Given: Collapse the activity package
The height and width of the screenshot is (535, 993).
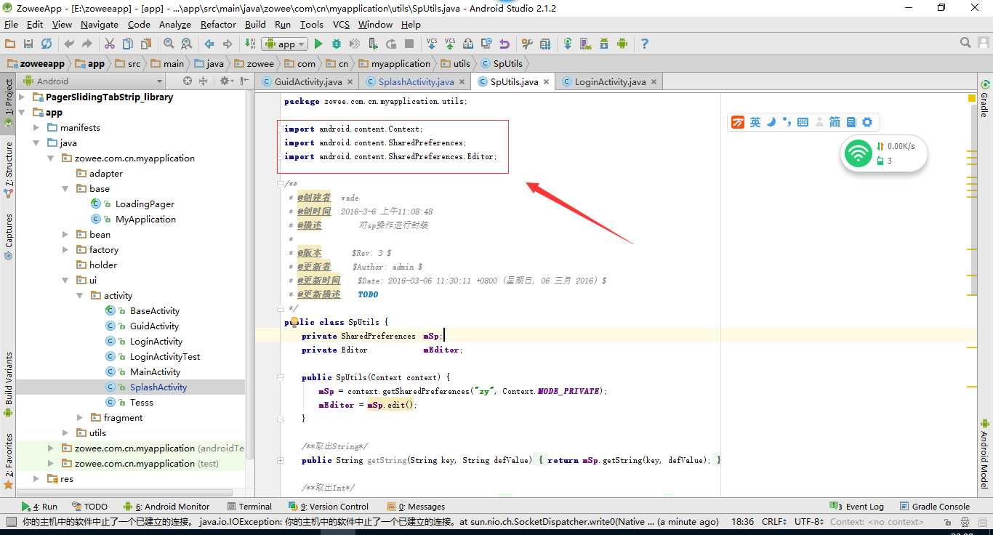Looking at the screenshot, I should [x=80, y=295].
